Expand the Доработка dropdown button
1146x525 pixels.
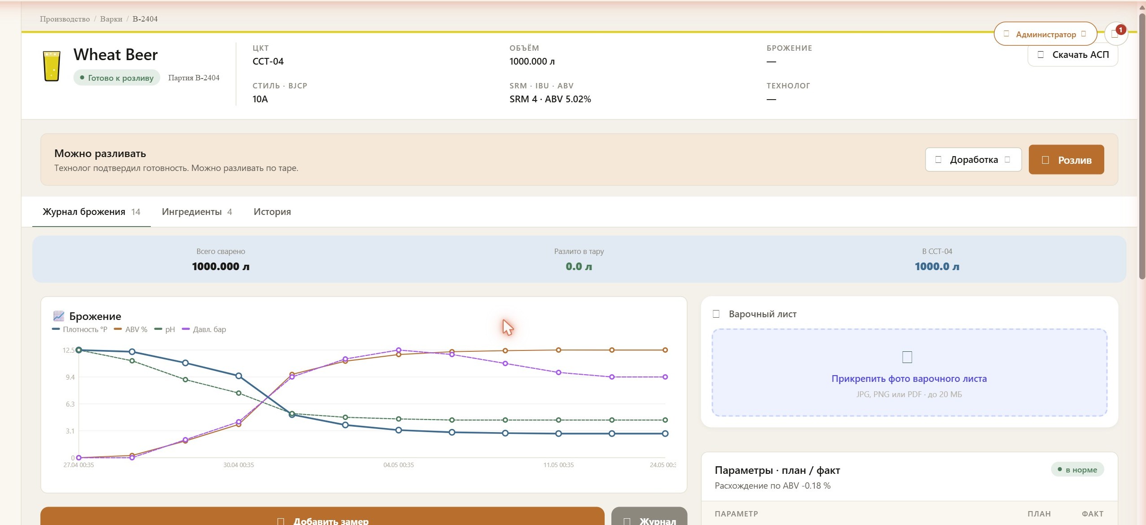point(973,159)
